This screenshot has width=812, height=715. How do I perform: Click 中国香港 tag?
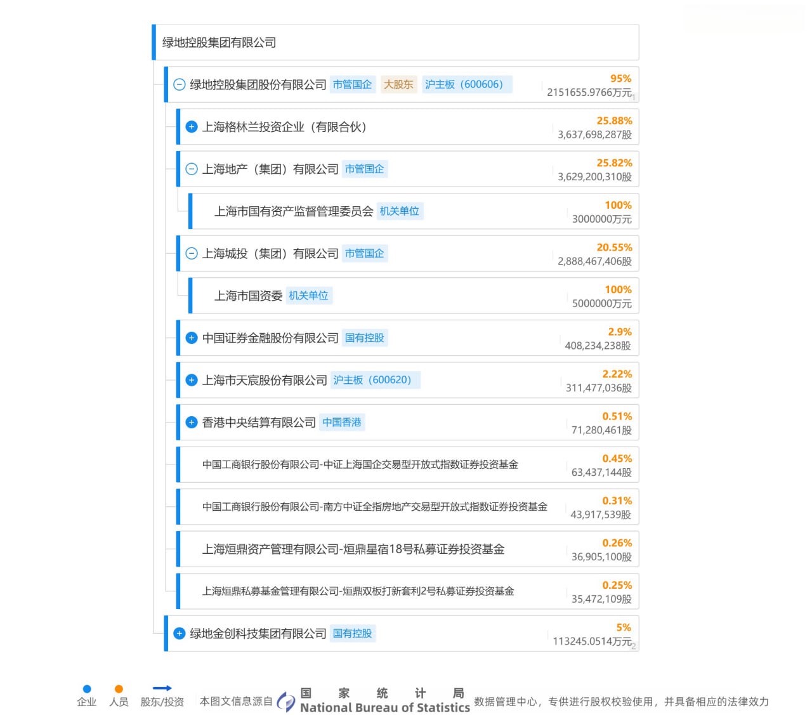click(x=342, y=422)
